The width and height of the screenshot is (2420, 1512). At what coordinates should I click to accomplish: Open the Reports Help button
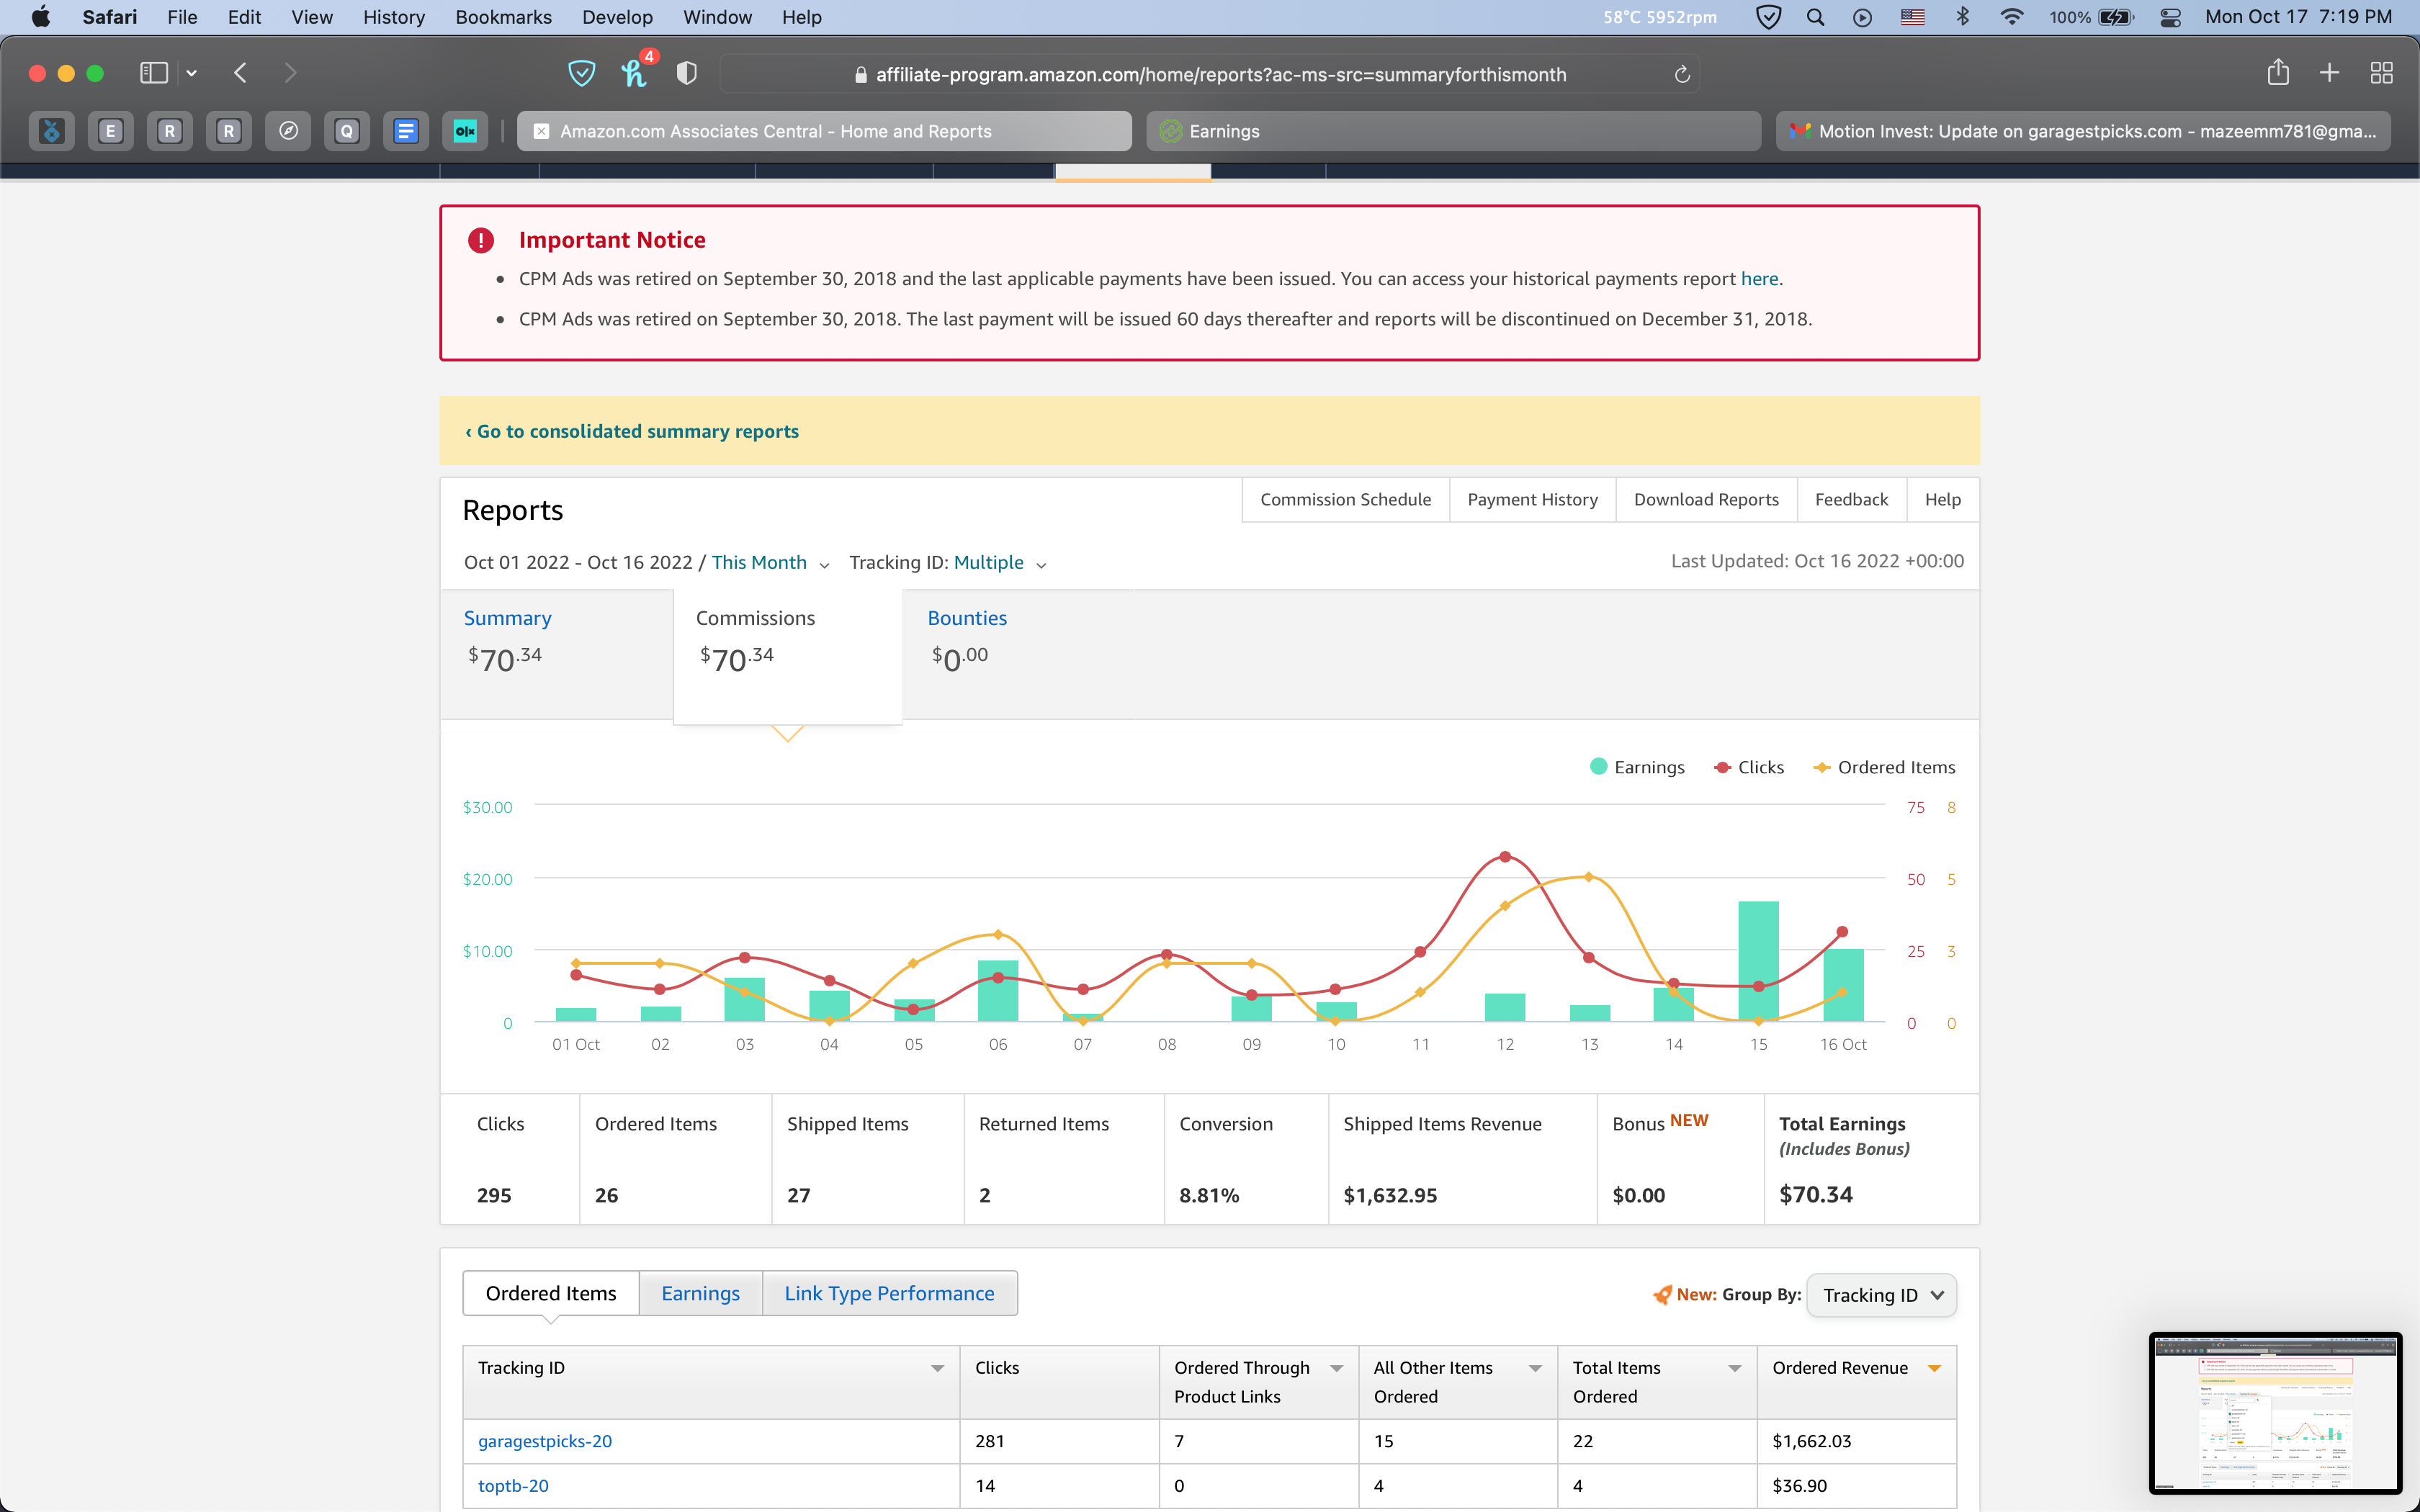point(1942,499)
